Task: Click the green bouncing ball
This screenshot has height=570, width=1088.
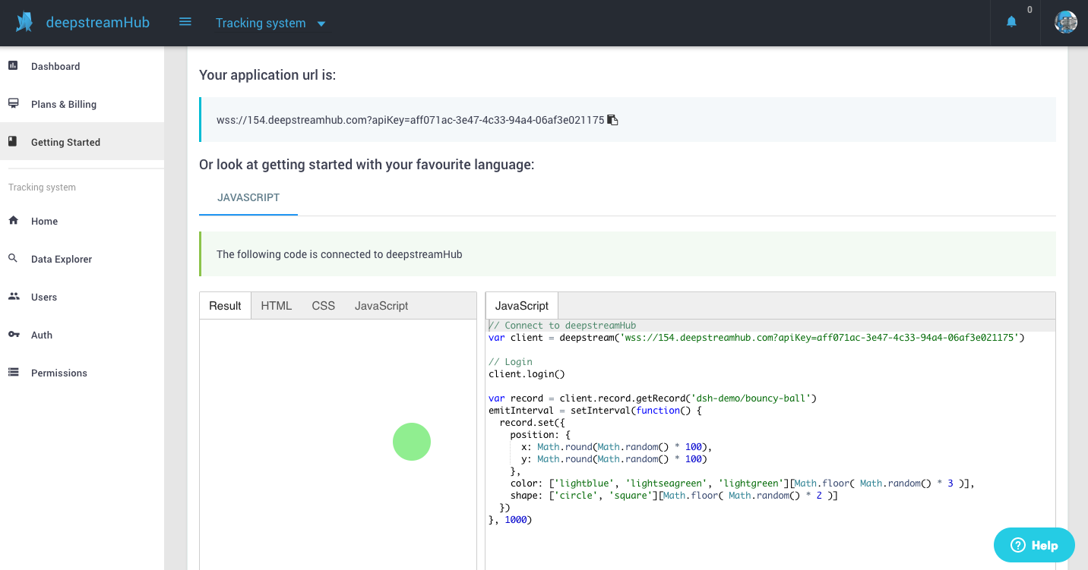Action: pos(412,442)
